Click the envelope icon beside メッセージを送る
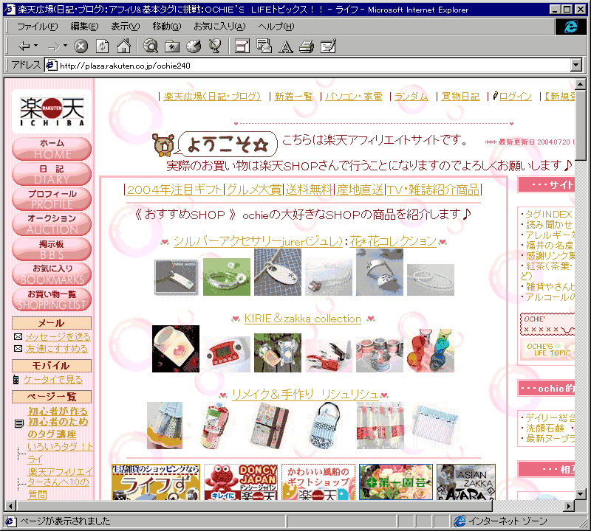Viewport: 591px width, 531px height. (x=18, y=337)
